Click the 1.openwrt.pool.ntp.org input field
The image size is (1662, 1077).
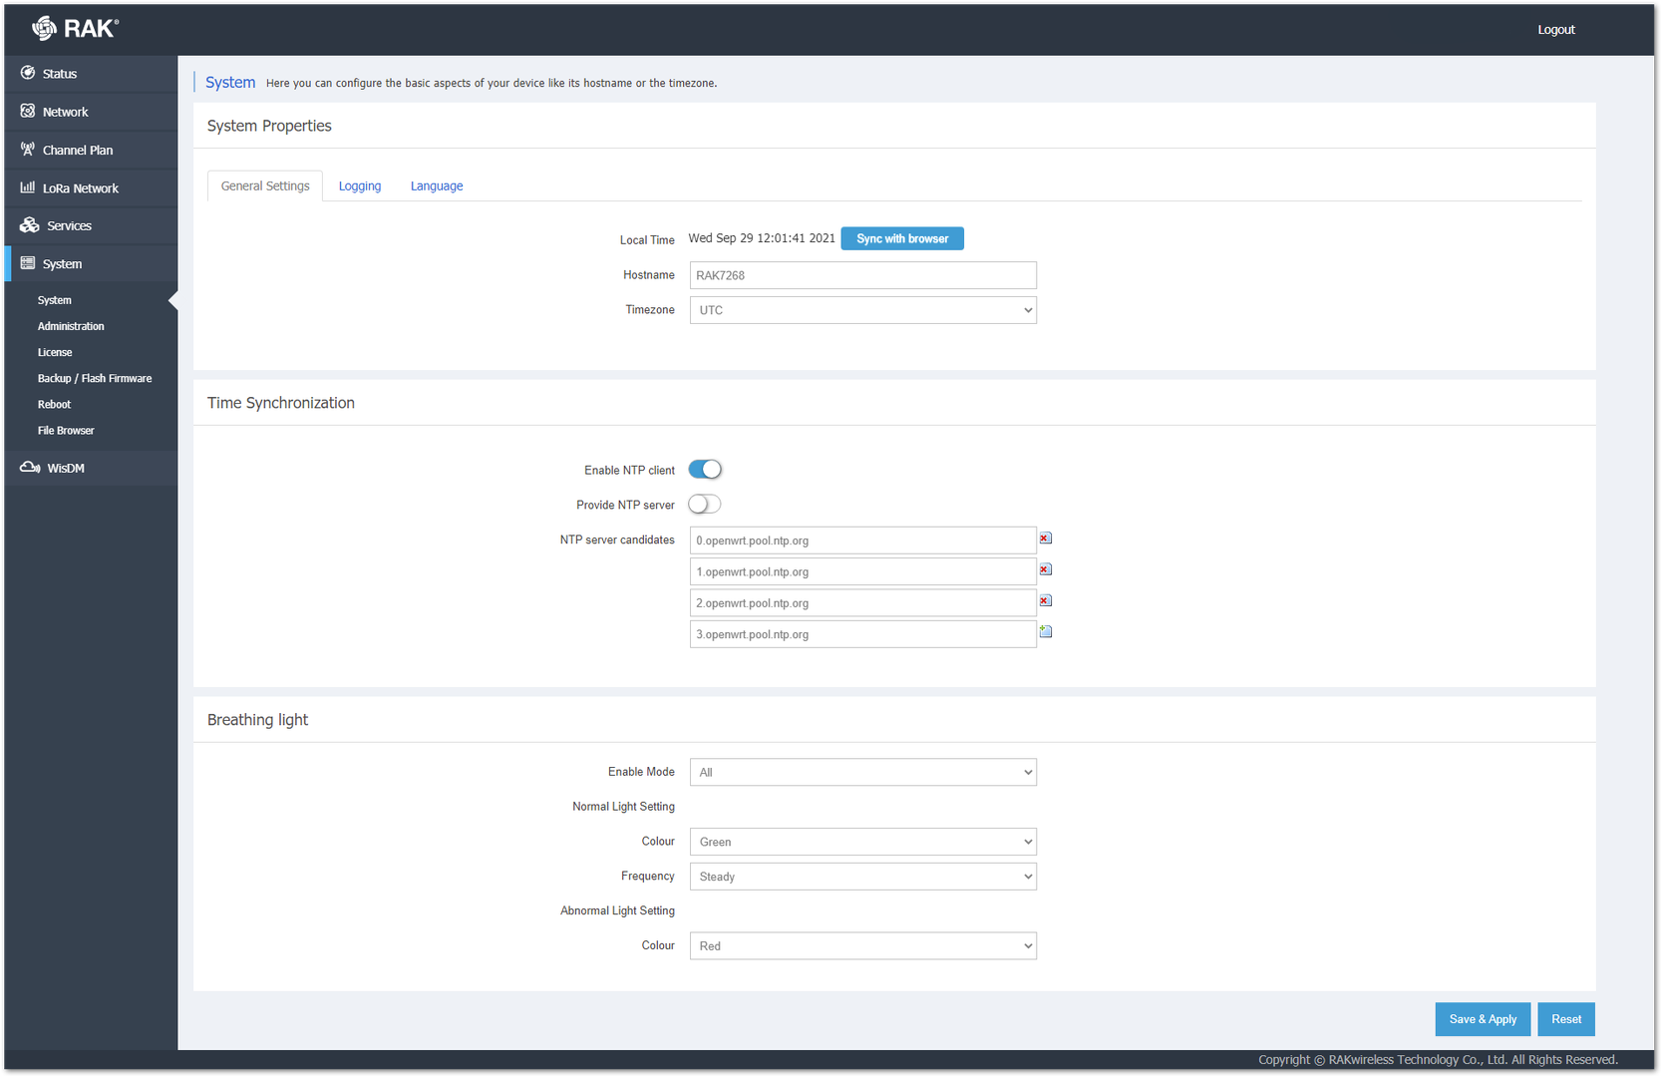tap(863, 571)
